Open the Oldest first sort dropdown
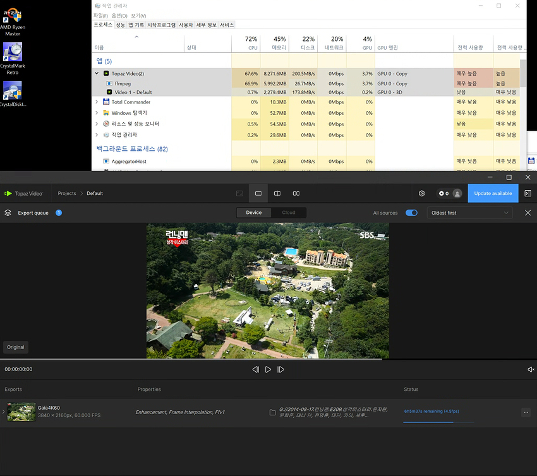 pos(469,213)
